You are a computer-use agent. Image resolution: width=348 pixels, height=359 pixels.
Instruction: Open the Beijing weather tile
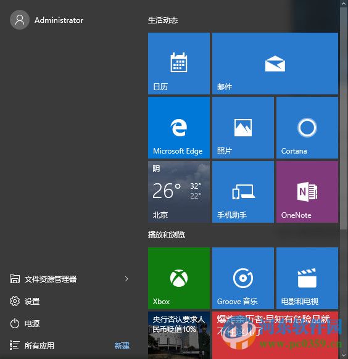179,192
